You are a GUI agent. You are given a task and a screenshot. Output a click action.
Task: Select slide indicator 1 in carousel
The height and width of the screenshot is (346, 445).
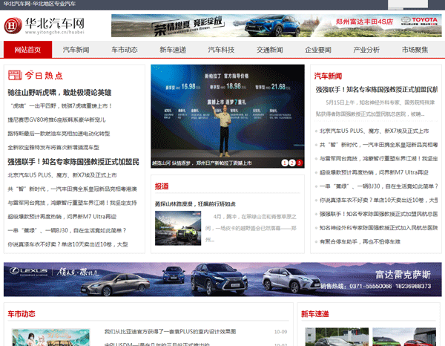[285, 163]
